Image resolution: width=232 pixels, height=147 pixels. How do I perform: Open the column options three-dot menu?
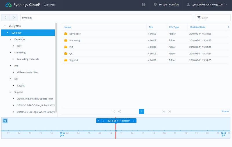point(229,27)
